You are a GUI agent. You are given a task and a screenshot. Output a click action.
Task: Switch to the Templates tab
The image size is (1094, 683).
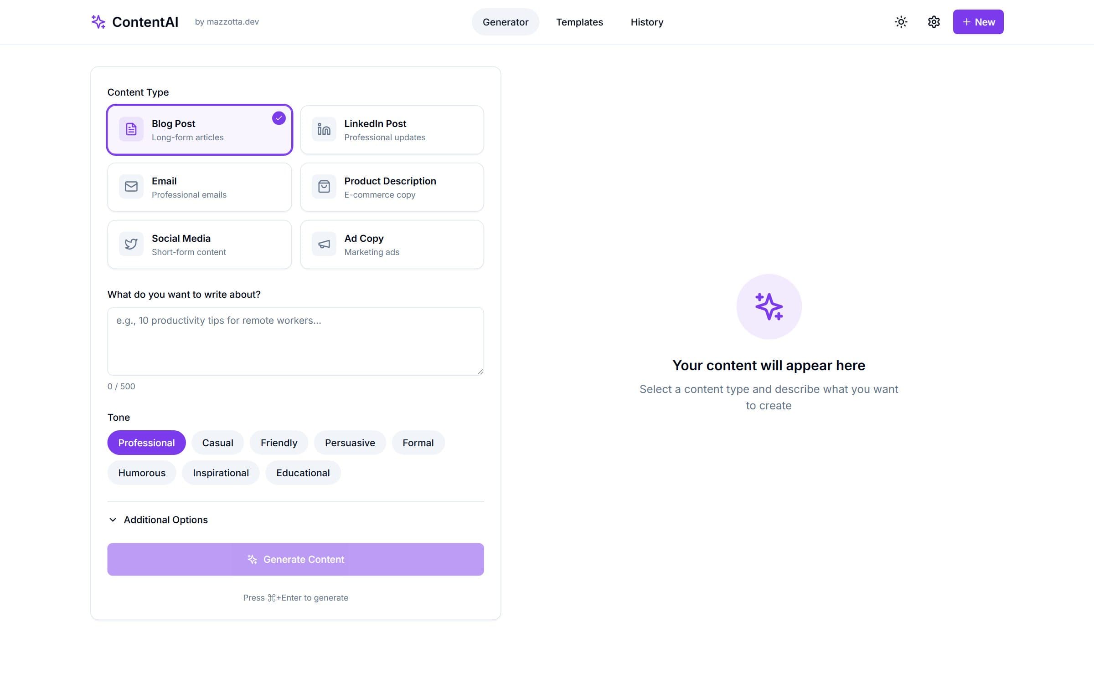pos(579,22)
